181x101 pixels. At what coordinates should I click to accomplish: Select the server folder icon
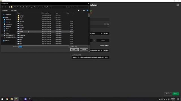[18, 20]
